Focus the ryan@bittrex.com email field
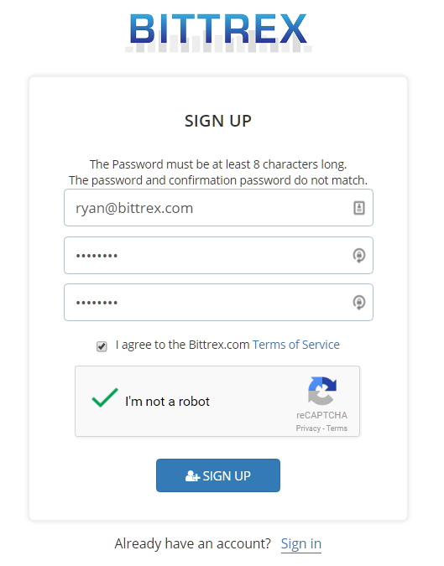The width and height of the screenshot is (444, 566). click(218, 208)
